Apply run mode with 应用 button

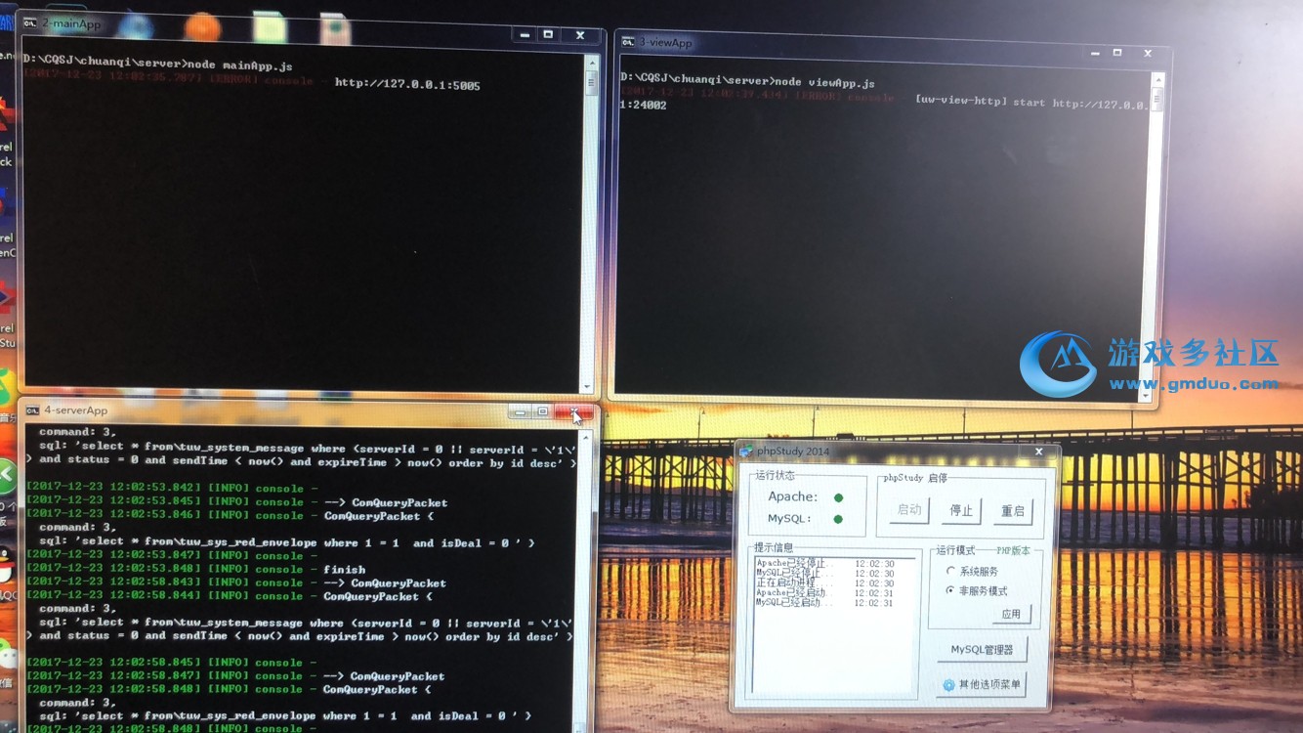[1011, 614]
